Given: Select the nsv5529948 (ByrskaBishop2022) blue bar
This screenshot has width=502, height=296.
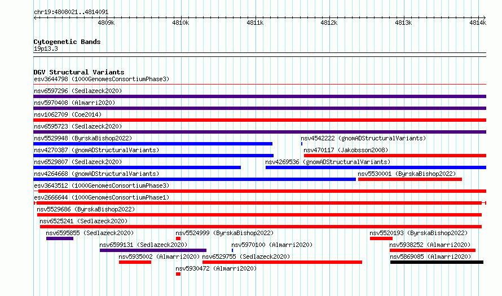Looking at the screenshot, I should tap(153, 144).
